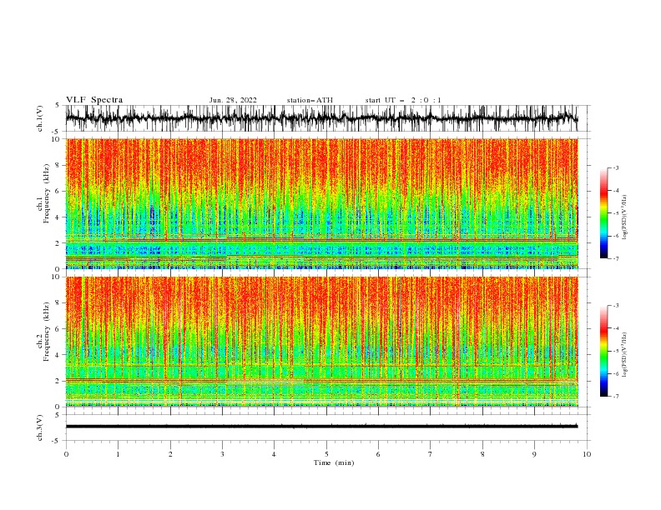This screenshot has height=510, width=661.
Task: Click the time axis tick label "9"
Action: click(x=534, y=454)
